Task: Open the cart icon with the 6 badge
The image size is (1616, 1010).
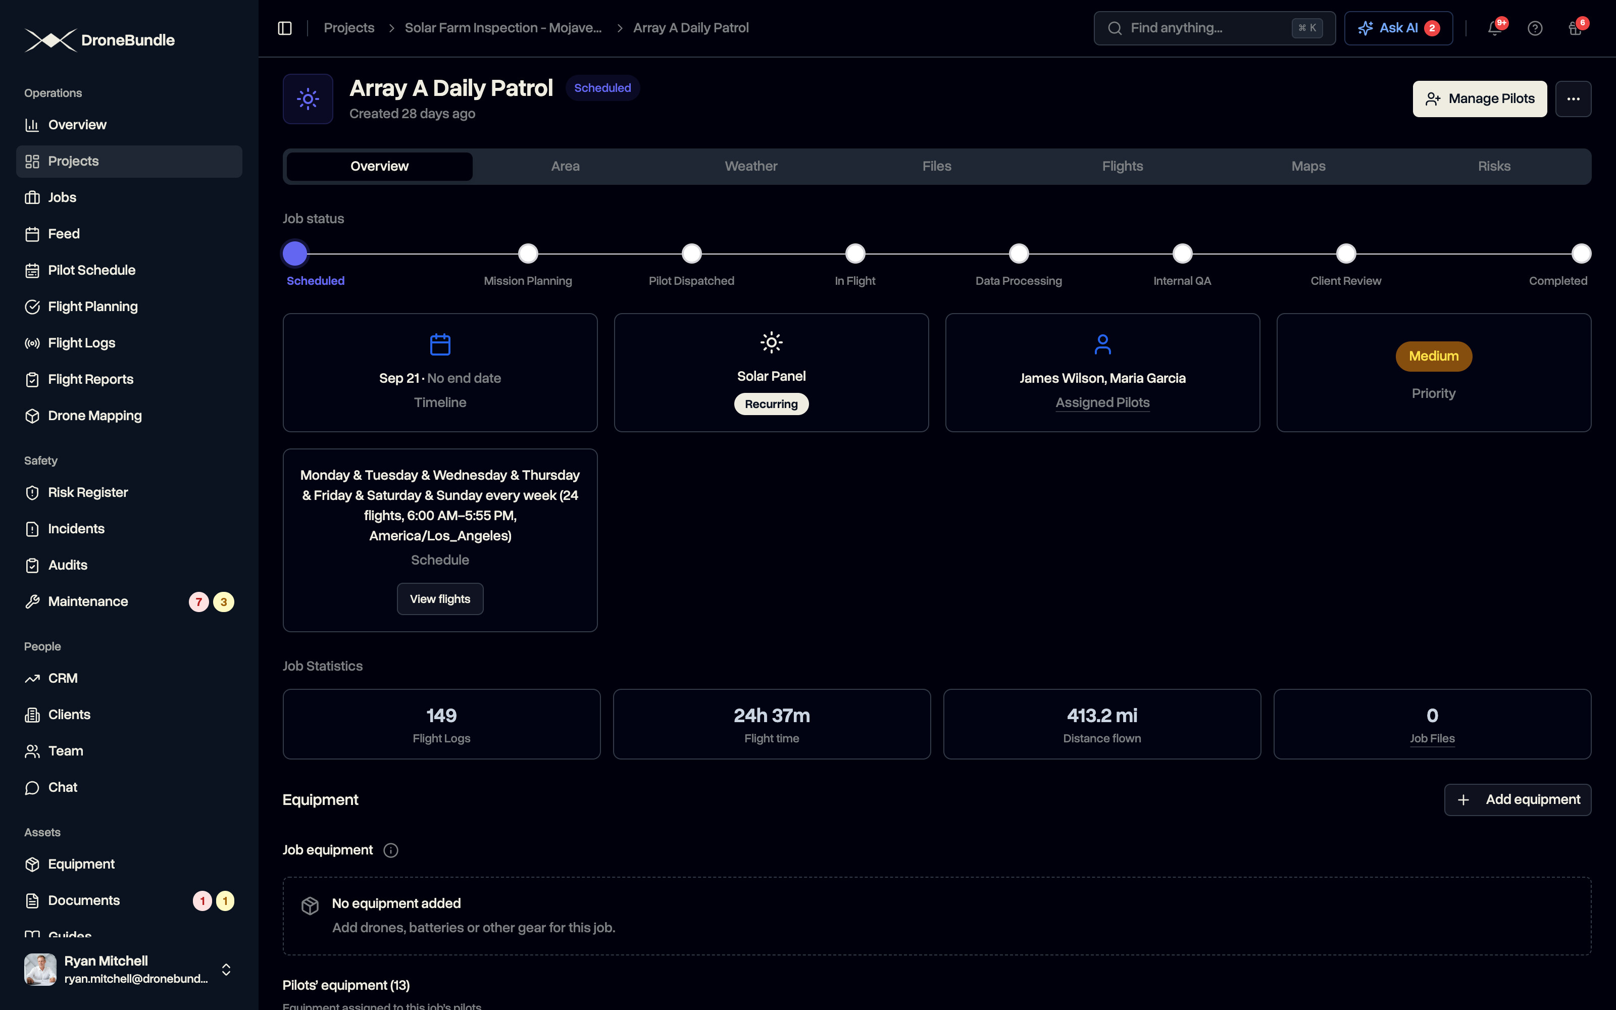Action: click(x=1575, y=28)
